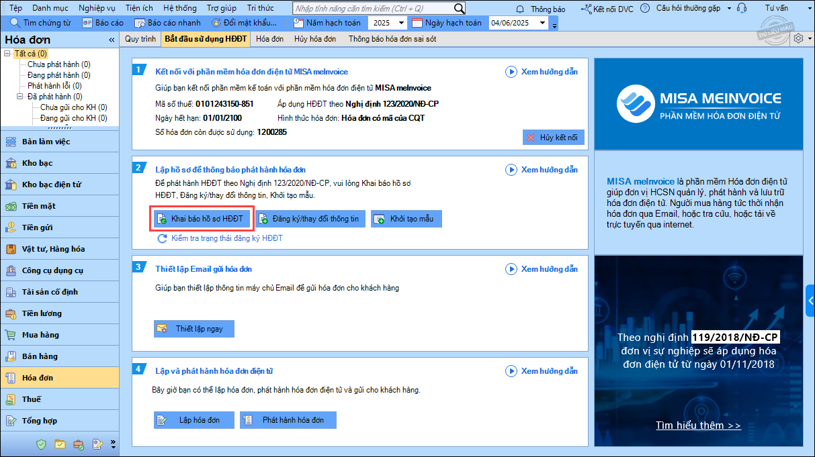This screenshot has width=815, height=457.
Task: Play Xem hướng dẫn for step 1
Action: [x=542, y=72]
